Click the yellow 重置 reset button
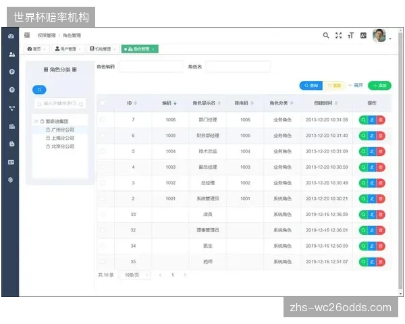The height and width of the screenshot is (324, 405). 334,86
